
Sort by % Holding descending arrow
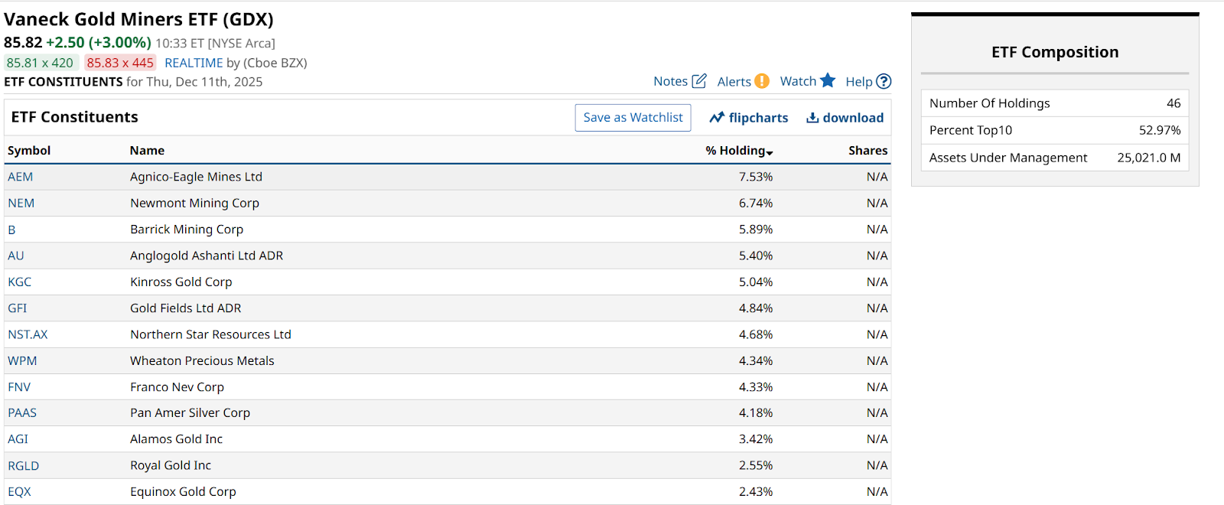(770, 153)
